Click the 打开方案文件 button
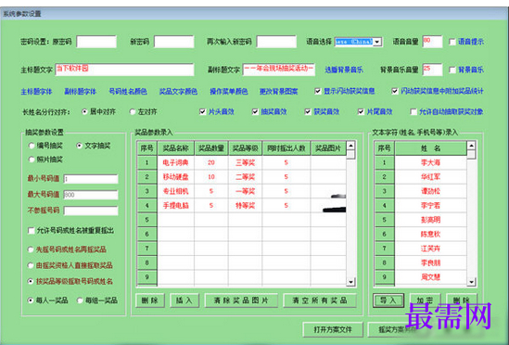This screenshot has height=345, width=509. pos(333,330)
